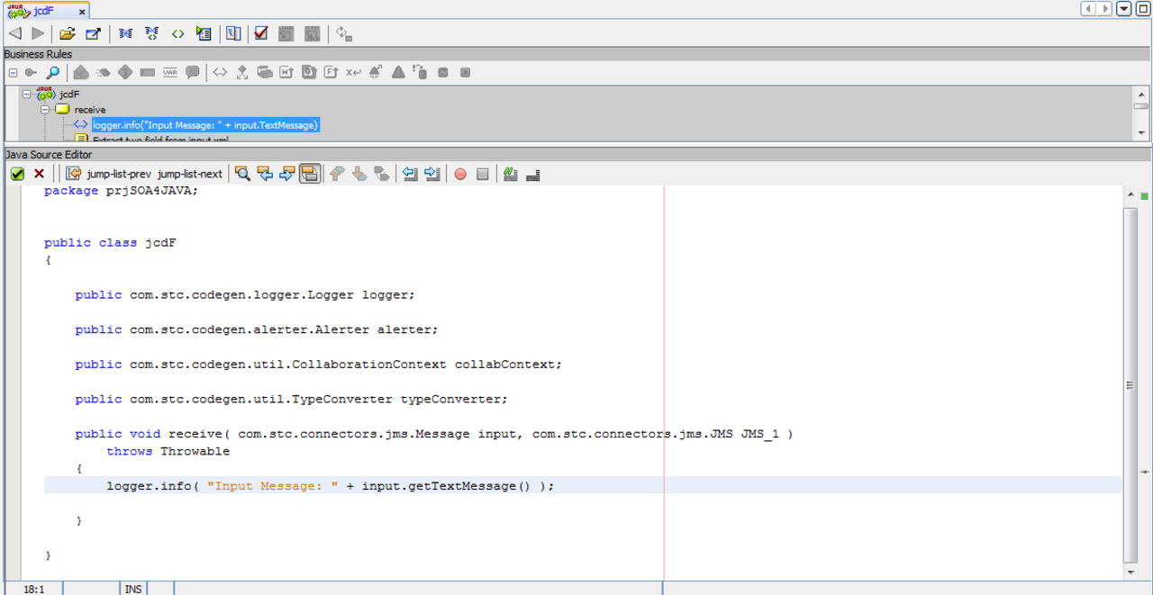1153x595 pixels.
Task: Click the open folder import icon
Action: pyautogui.click(x=67, y=33)
